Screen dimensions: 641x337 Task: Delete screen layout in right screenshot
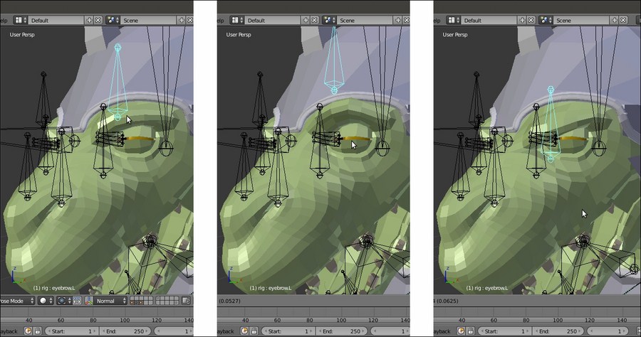pos(531,20)
